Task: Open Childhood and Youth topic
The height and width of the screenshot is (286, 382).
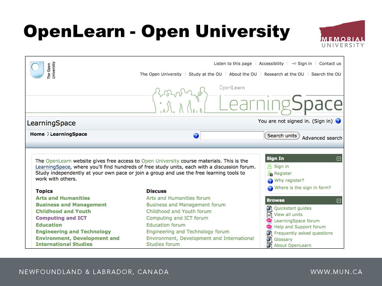Action: [x=63, y=211]
